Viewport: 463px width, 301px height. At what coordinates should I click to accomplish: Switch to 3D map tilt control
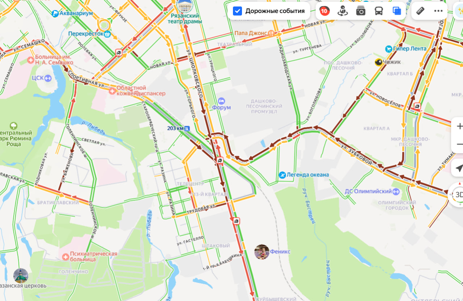pyautogui.click(x=458, y=195)
